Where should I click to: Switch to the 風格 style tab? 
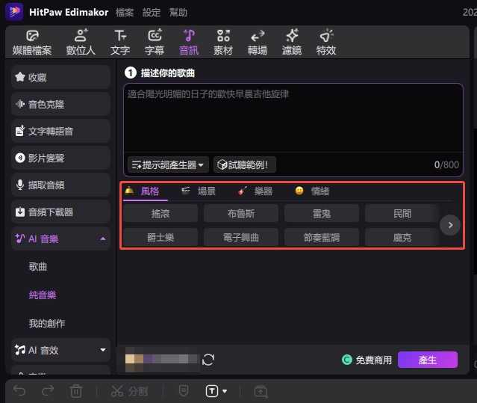click(x=146, y=191)
